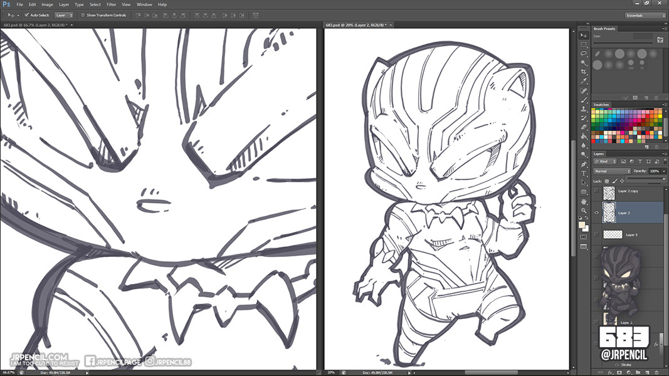Open the tool preset picker arrow
The width and height of the screenshot is (669, 376).
point(18,15)
